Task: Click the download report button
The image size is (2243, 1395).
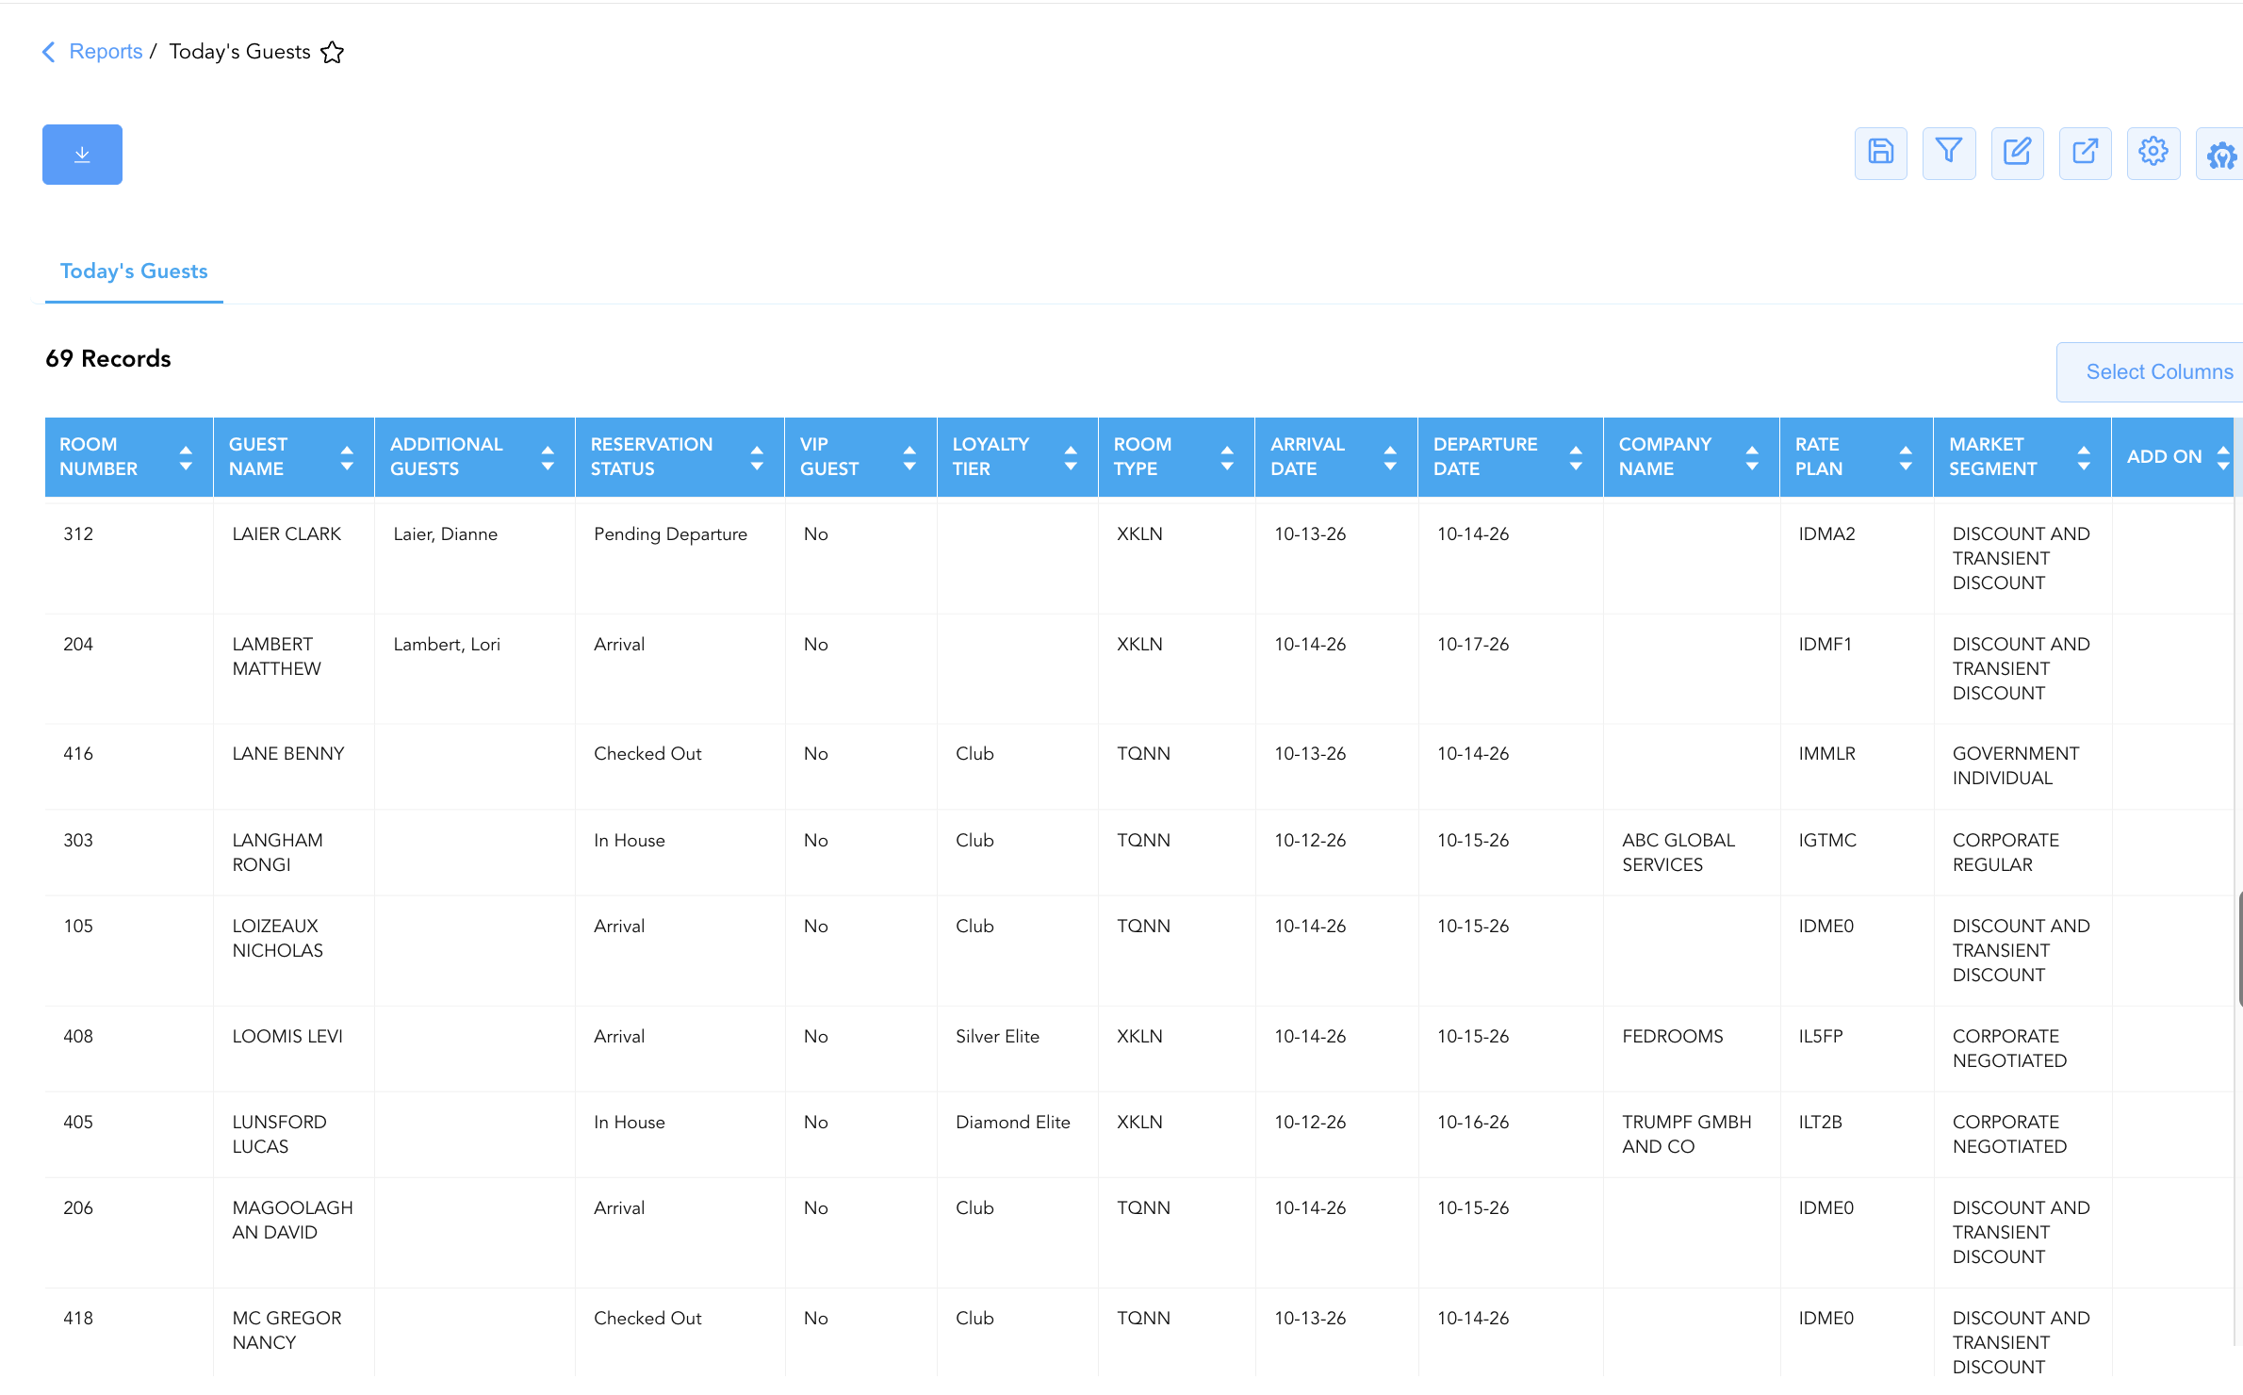Action: [82, 155]
